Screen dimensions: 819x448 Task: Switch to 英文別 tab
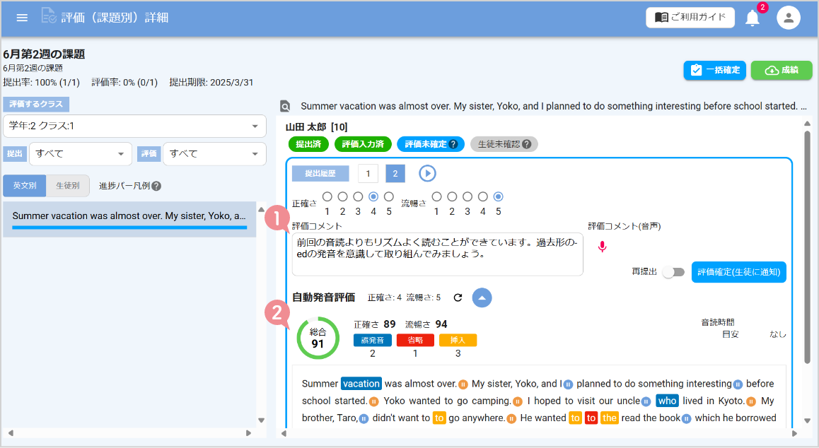[x=25, y=186]
